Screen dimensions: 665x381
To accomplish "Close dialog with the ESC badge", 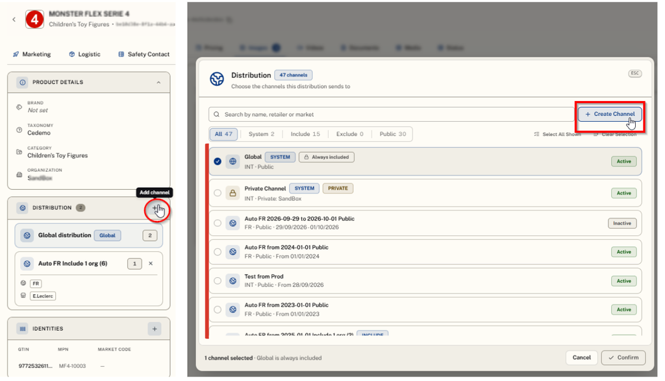I will (635, 73).
